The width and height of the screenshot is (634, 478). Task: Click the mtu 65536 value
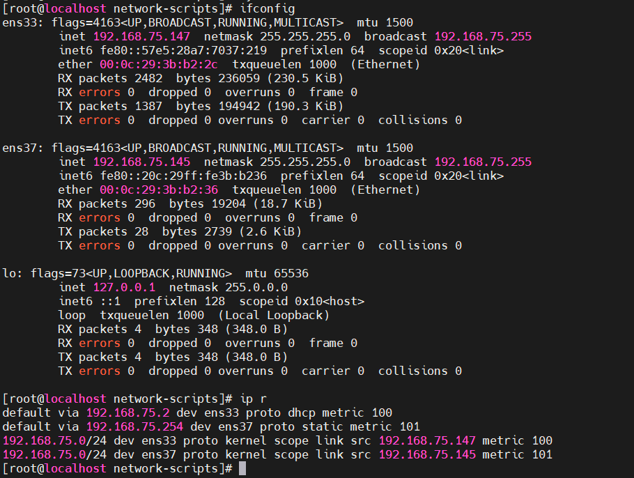[291, 273]
